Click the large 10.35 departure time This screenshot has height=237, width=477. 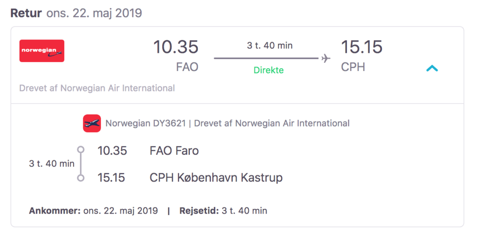[x=176, y=47]
